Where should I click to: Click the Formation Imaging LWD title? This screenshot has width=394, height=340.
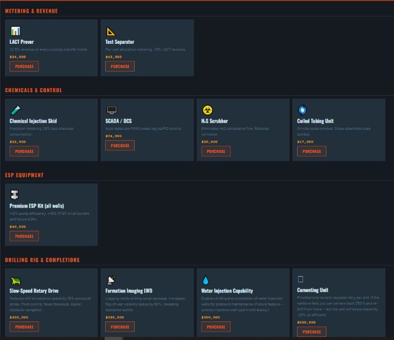click(x=128, y=291)
